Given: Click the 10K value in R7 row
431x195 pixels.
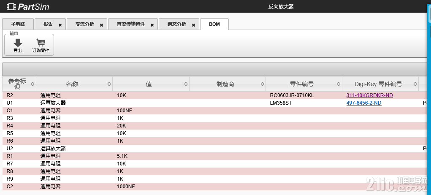Looking at the screenshot, I should click(x=122, y=164).
